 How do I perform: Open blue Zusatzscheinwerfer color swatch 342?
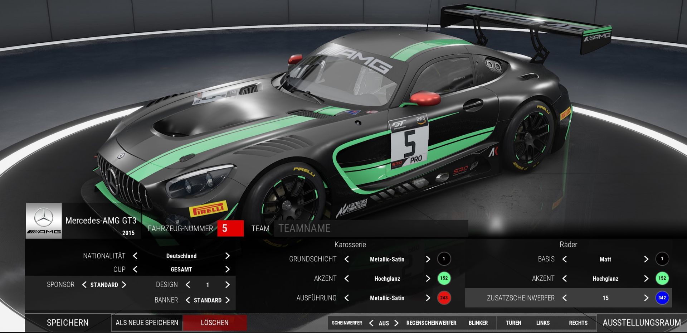click(x=662, y=298)
